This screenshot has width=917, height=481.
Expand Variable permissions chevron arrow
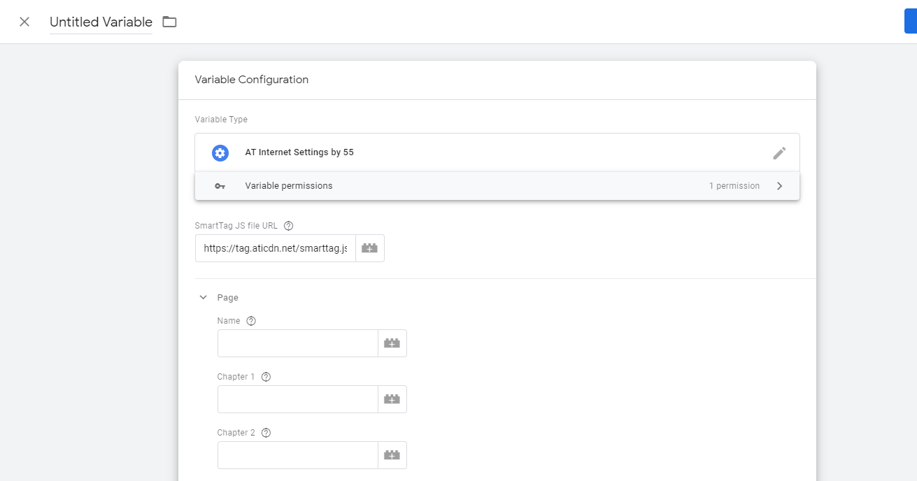(779, 186)
